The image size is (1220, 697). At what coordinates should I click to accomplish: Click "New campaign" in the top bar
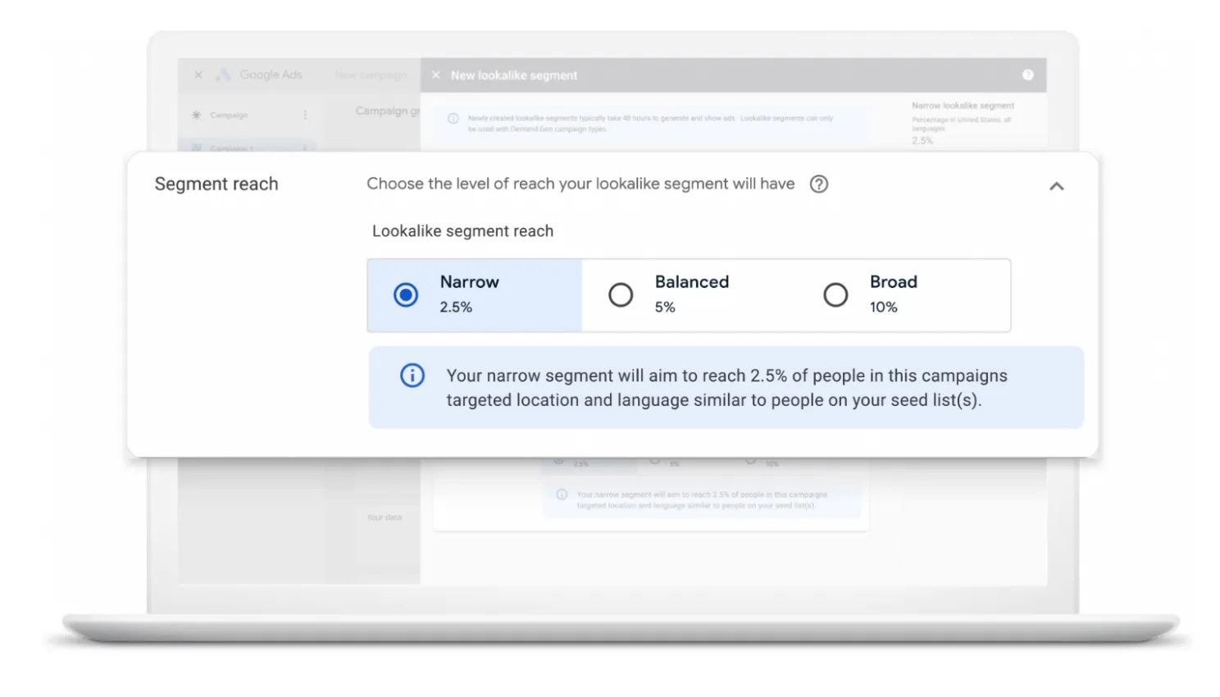[x=371, y=75]
